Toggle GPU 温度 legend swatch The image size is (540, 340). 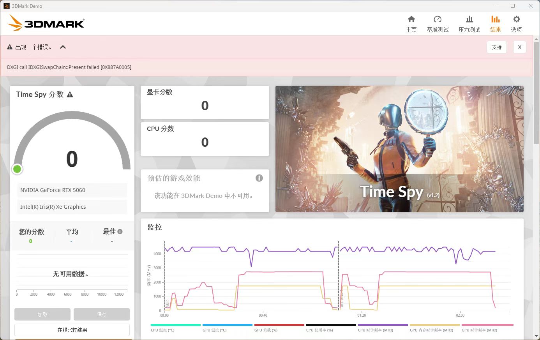tap(228, 325)
